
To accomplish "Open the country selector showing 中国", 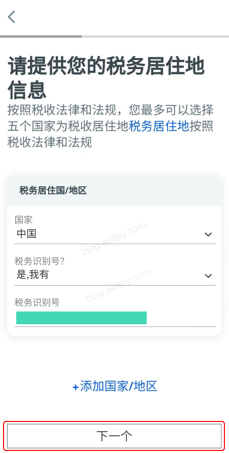I will pos(115,234).
